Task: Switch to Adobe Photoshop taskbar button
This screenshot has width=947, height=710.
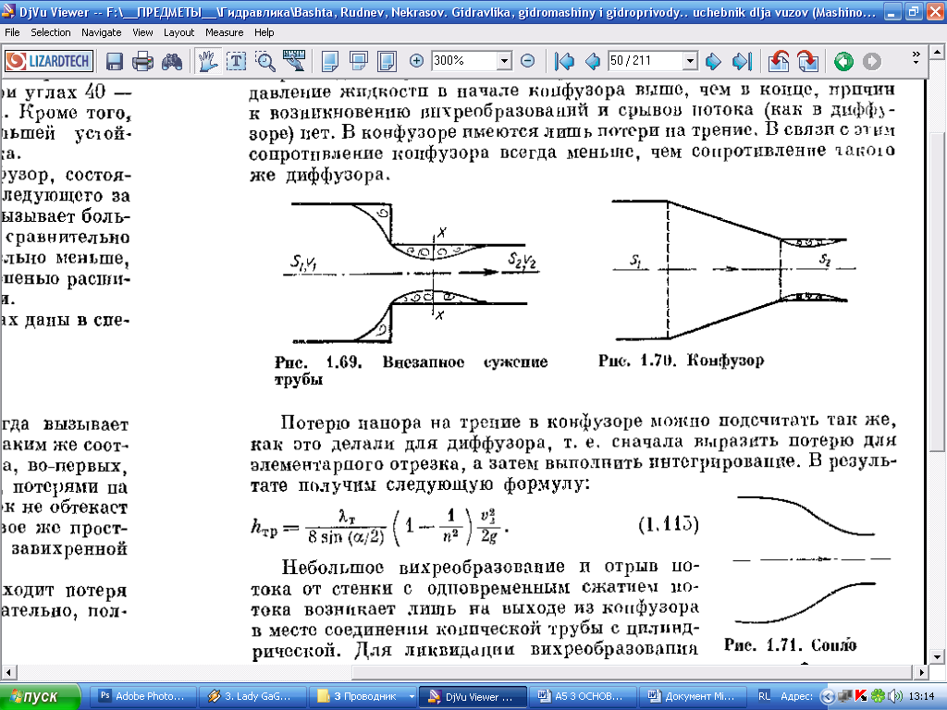Action: click(143, 696)
